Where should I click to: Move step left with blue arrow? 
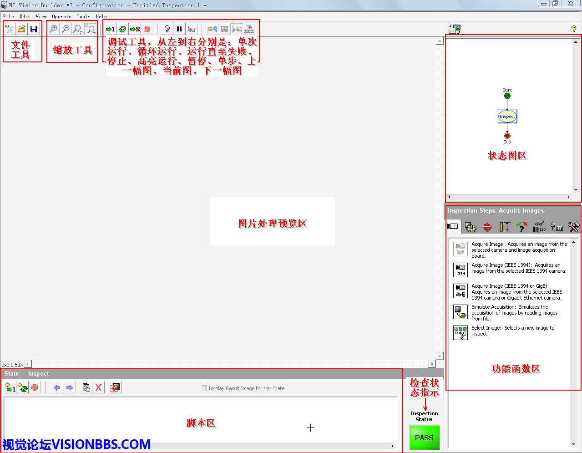(x=57, y=387)
